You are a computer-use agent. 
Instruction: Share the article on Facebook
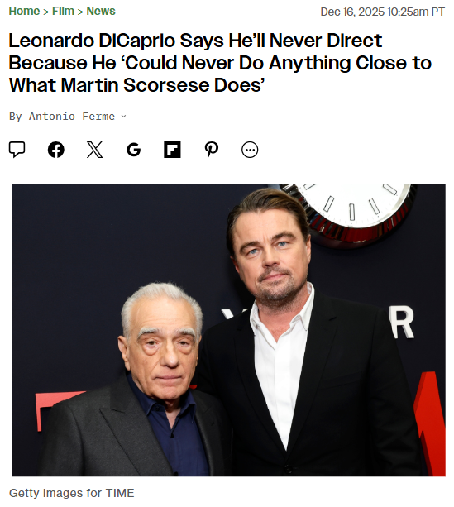pos(56,150)
